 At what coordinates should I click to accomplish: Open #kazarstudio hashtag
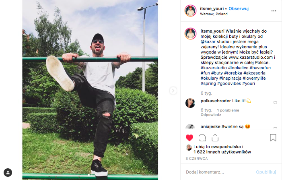(x=214, y=68)
